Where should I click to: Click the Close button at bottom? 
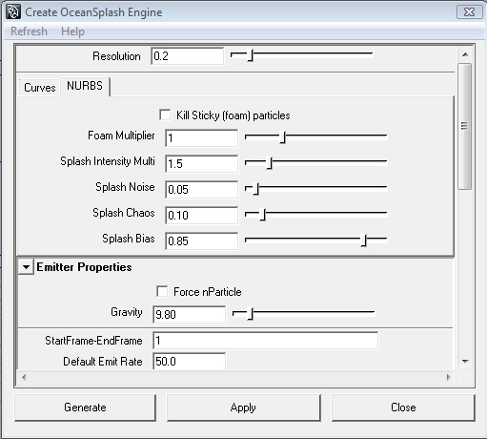click(x=403, y=408)
